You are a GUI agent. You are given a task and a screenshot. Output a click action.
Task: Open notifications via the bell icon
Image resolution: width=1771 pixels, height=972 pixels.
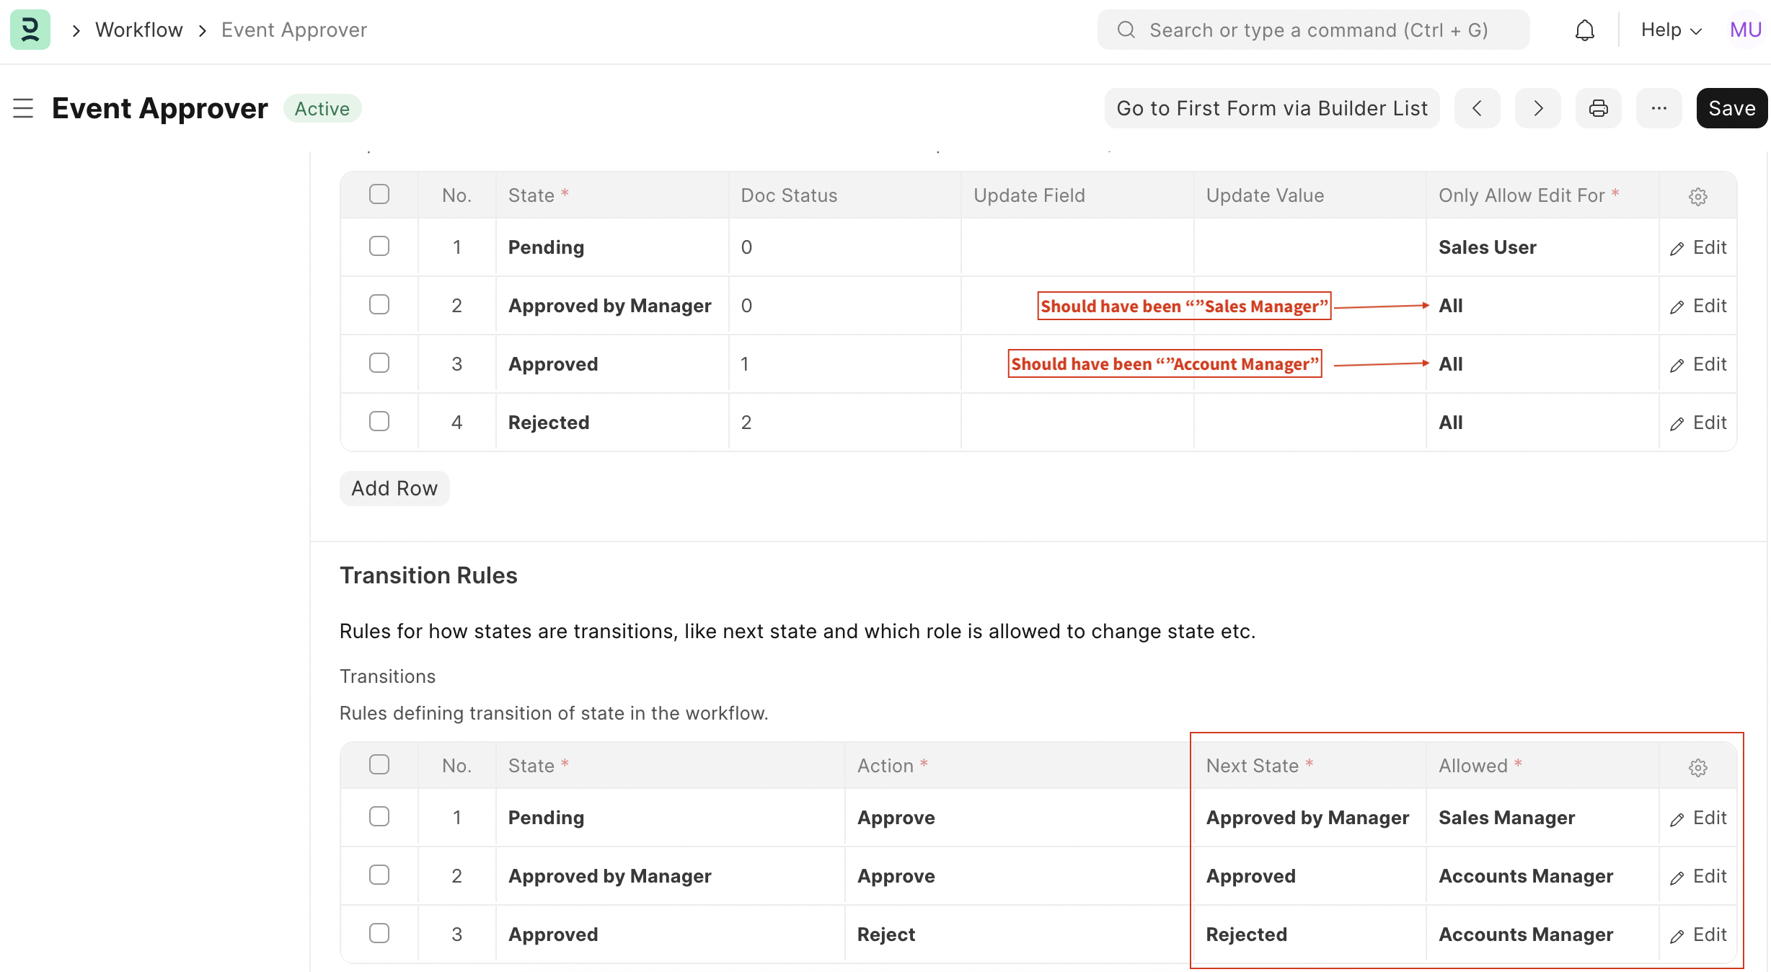1584,30
